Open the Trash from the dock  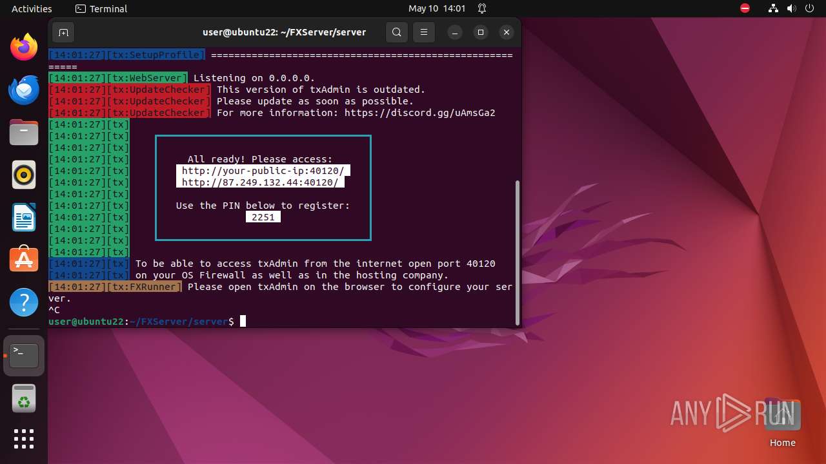coord(24,398)
